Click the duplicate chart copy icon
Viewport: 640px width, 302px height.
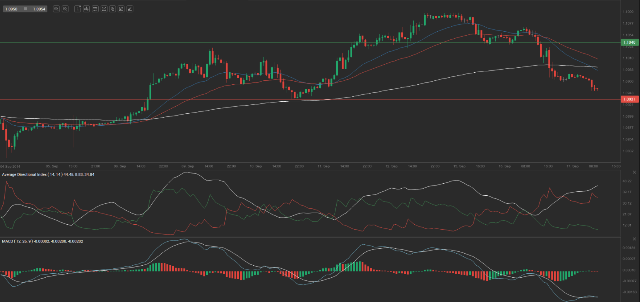click(x=113, y=9)
